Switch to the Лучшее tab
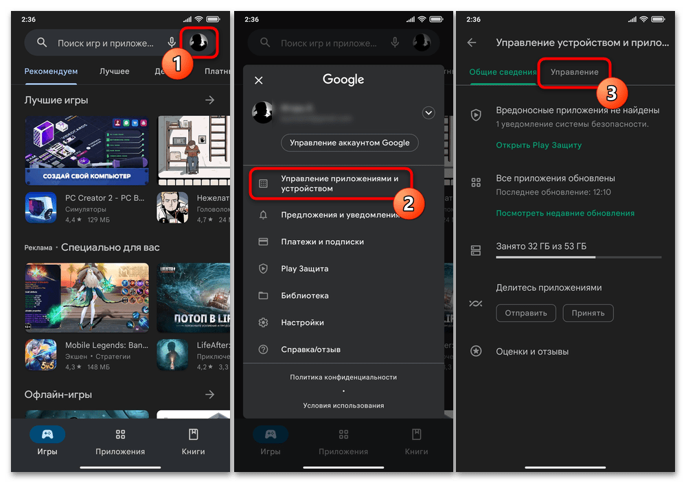686x483 pixels. (x=114, y=71)
